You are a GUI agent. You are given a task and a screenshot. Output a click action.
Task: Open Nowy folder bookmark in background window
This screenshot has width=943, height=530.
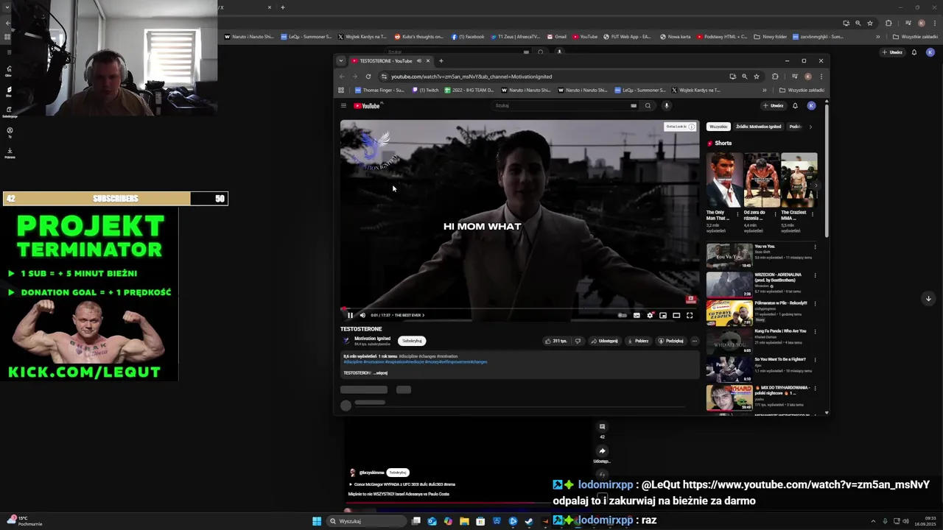tap(771, 37)
